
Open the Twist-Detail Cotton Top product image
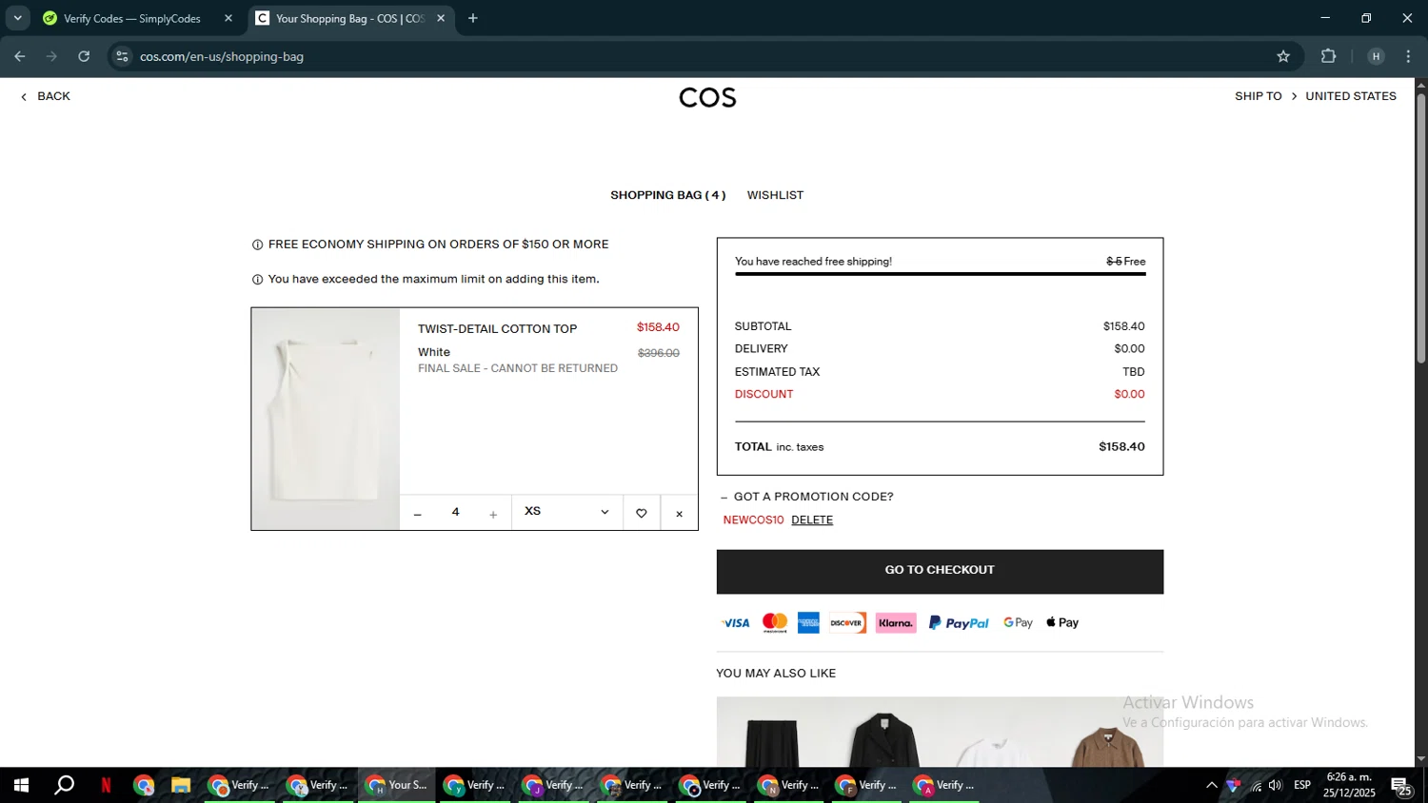[x=326, y=419]
